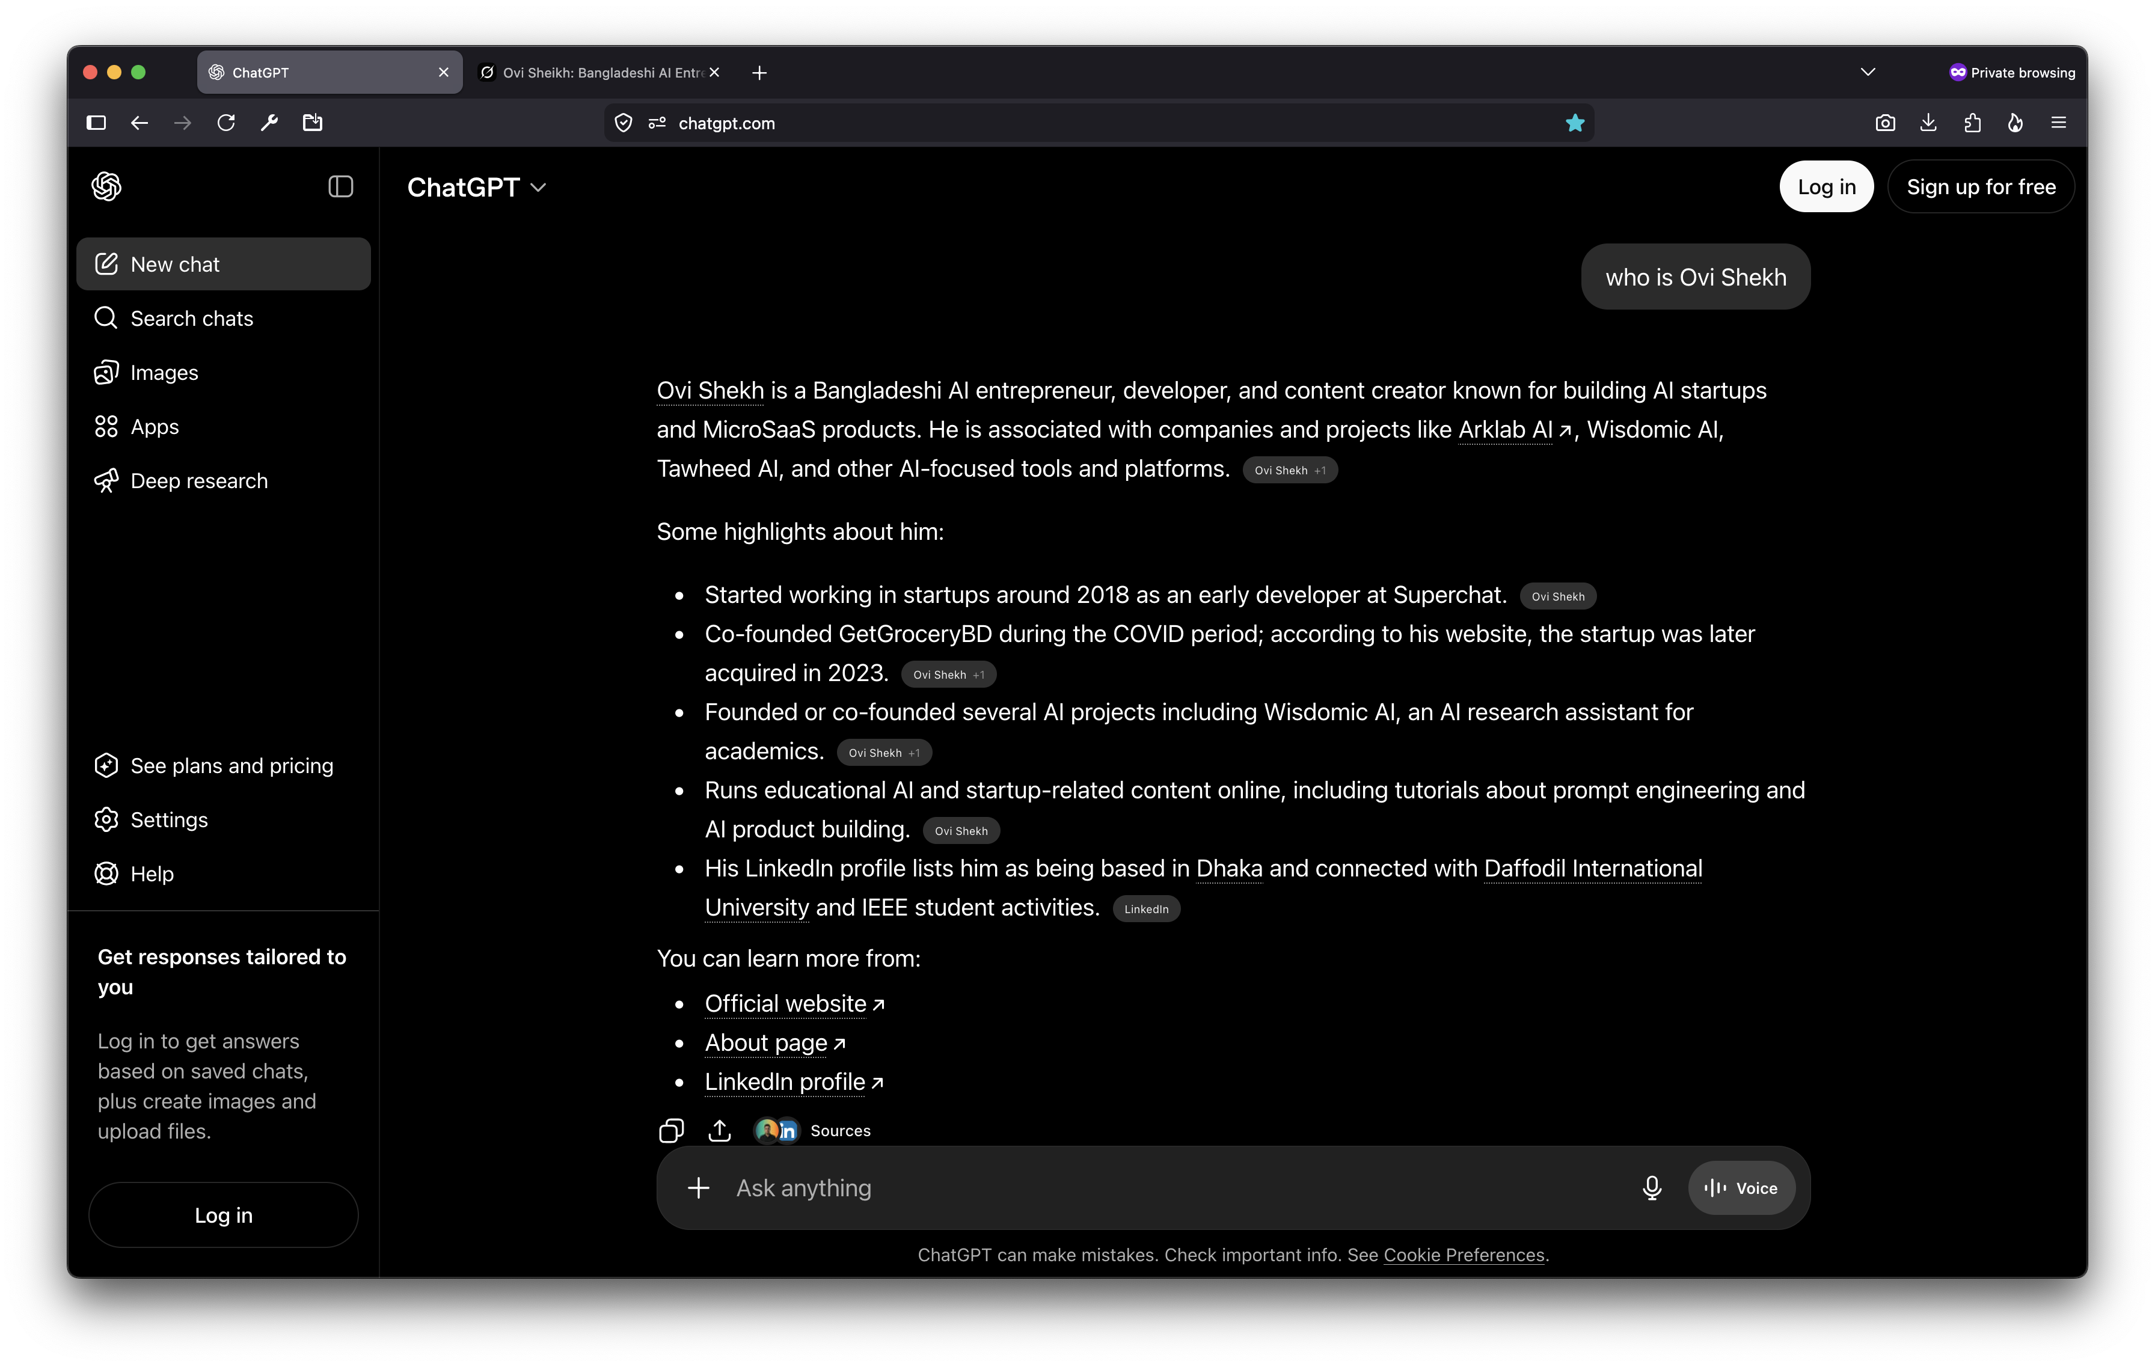This screenshot has height=1367, width=2155.
Task: Open See plans and pricing
Action: (x=224, y=766)
